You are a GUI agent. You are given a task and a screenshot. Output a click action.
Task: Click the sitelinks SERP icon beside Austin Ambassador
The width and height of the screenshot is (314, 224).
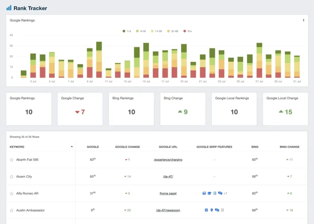[x=222, y=210]
